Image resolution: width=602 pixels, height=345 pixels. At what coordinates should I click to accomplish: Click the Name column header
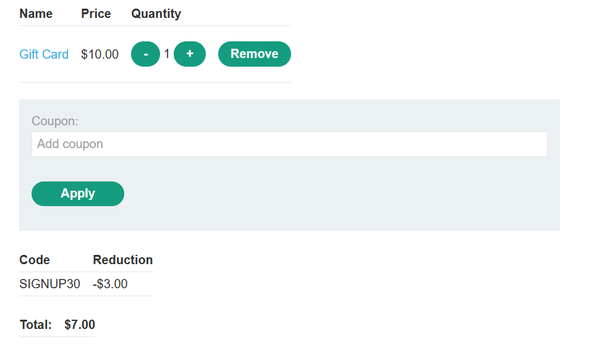coord(36,14)
